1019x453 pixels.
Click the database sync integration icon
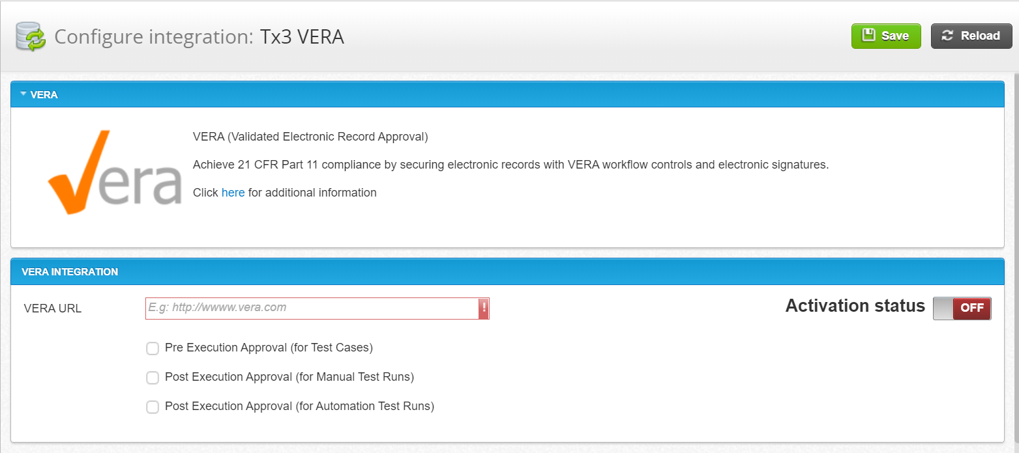(31, 37)
